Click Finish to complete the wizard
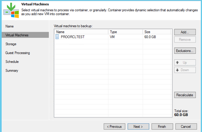This screenshot has height=132, width=202. [x=162, y=126]
